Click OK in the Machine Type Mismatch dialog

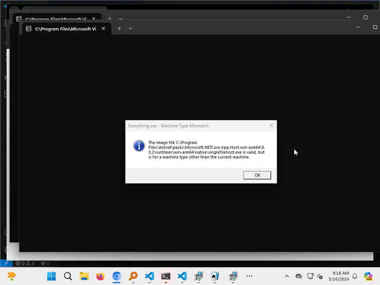(257, 175)
